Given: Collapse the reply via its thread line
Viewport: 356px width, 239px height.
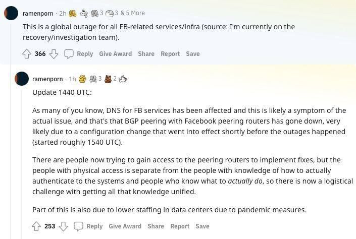Looking at the screenshot, I should 22,163.
